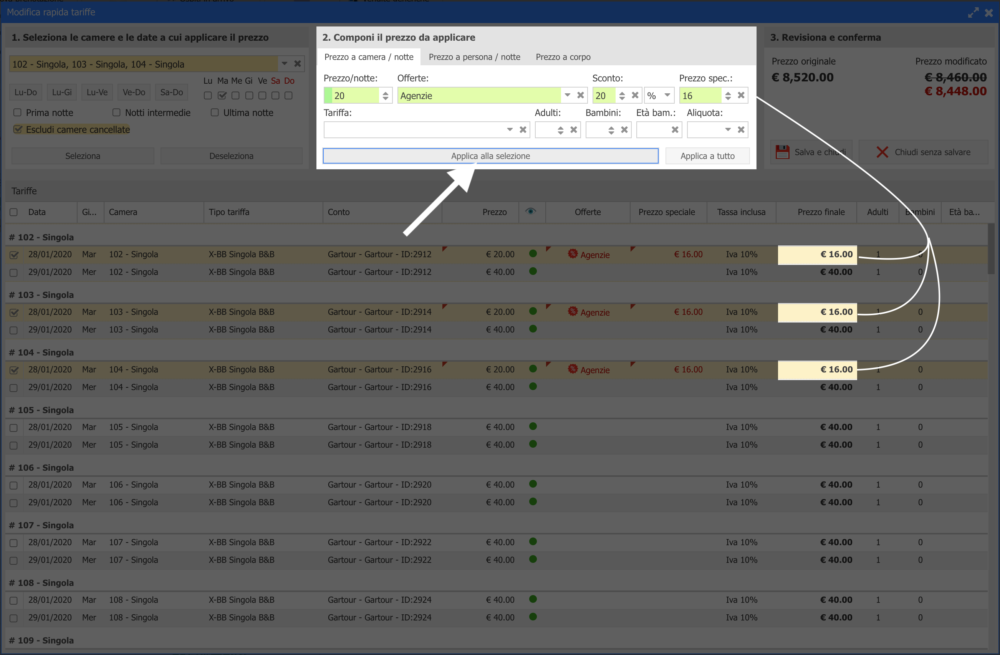Uncheck row 28/01/2020 102 - Singola
The width and height of the screenshot is (1000, 655).
(14, 255)
